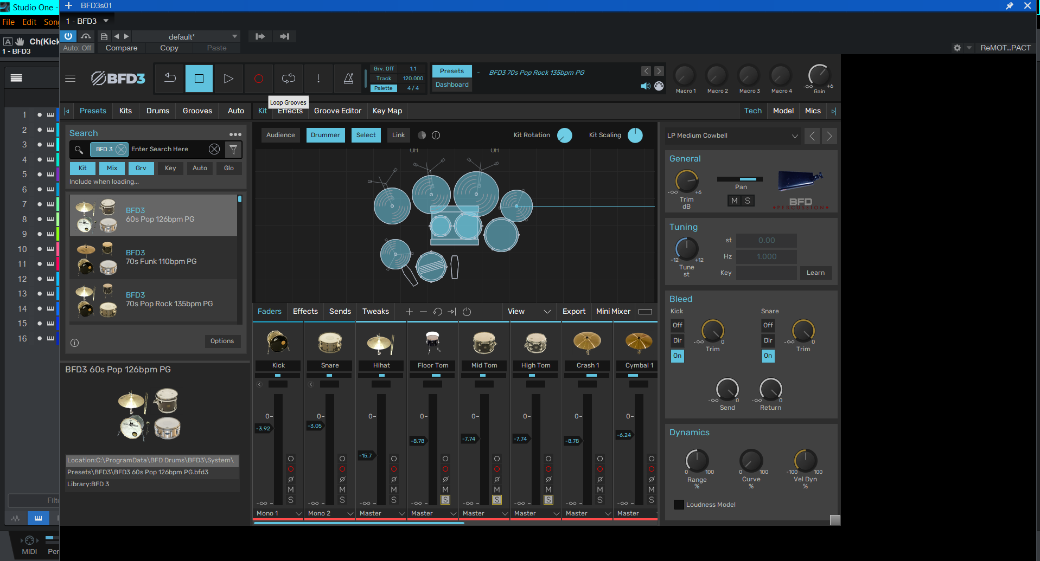Select the Hihat channel icon
The image size is (1040, 561).
click(381, 343)
